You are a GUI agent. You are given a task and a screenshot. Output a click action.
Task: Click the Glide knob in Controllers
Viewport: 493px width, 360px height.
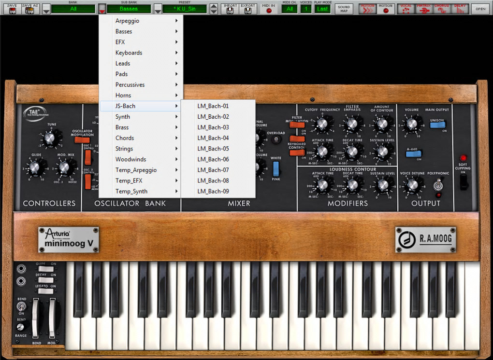click(x=35, y=167)
